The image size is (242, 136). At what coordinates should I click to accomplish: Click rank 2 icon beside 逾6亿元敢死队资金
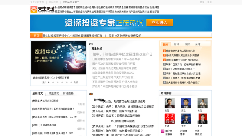point(165,55)
